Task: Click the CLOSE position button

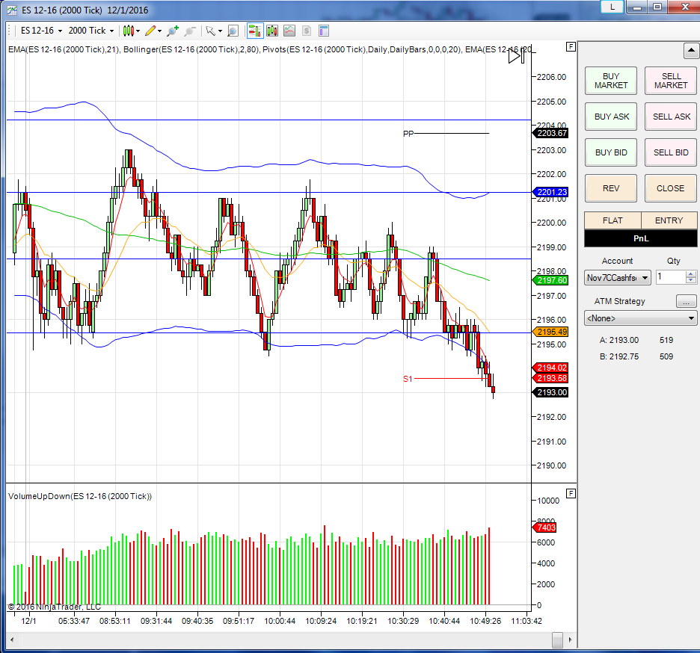Action: point(671,188)
